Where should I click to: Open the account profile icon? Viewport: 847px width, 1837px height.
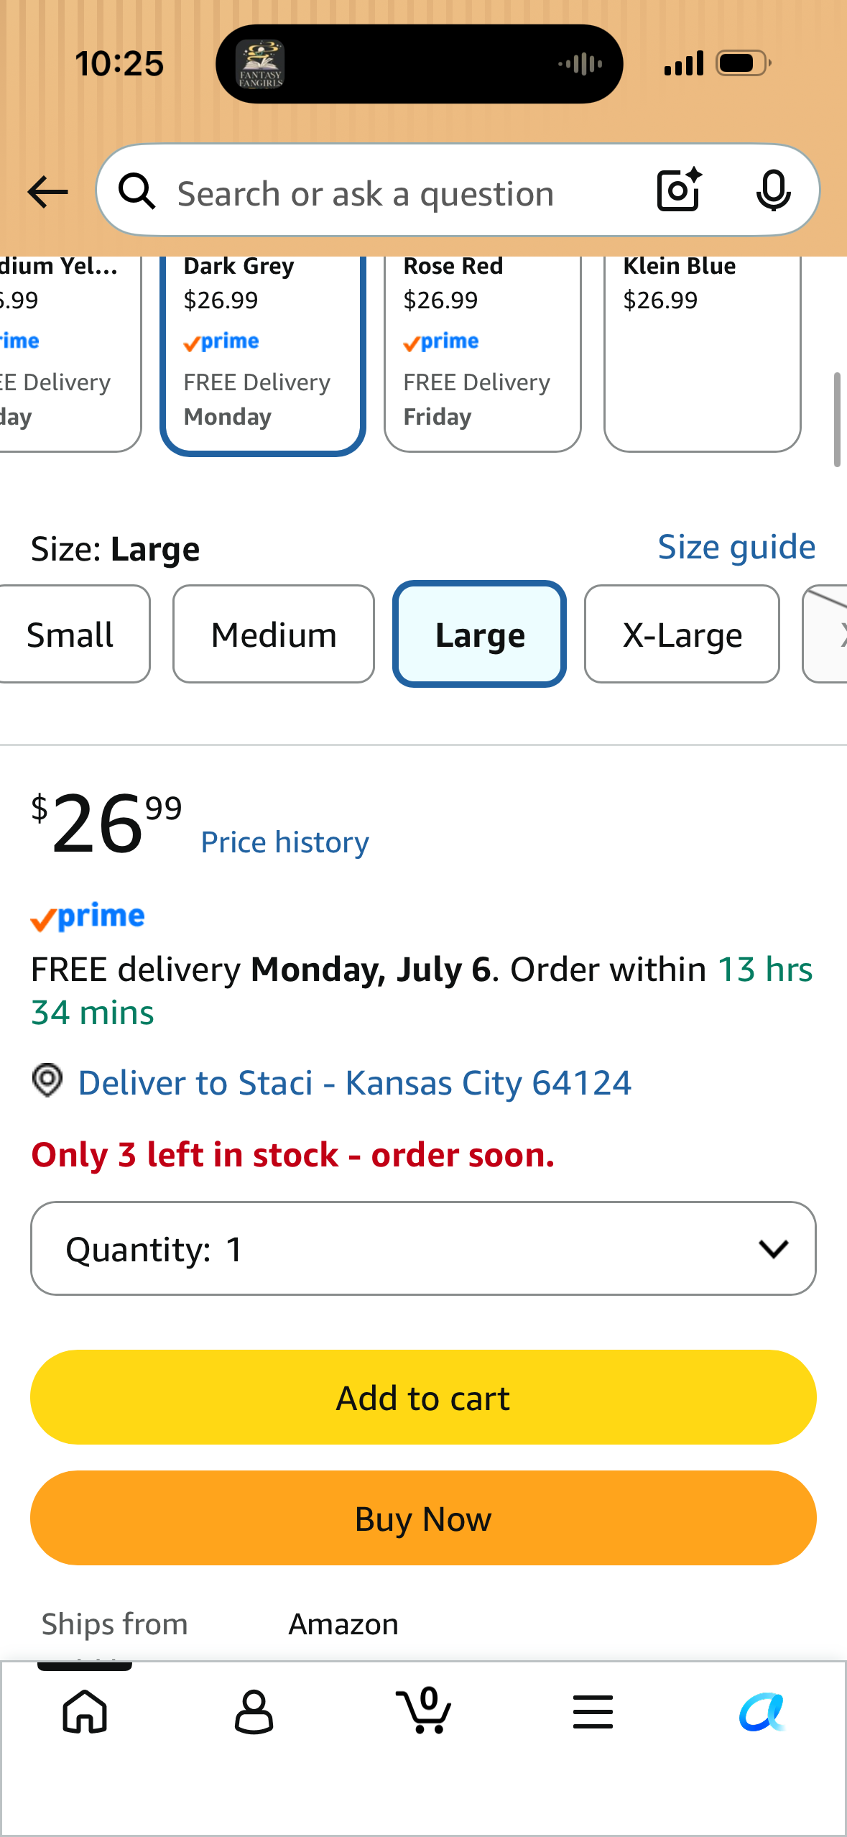point(254,1711)
